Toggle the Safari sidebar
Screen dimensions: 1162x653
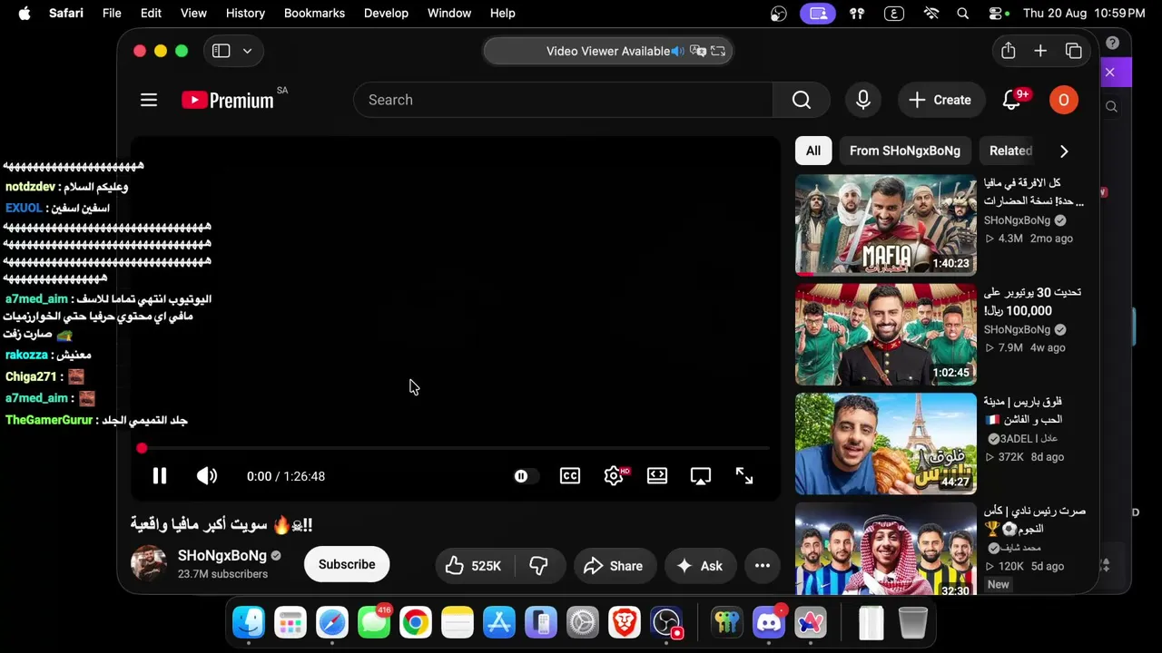[221, 51]
